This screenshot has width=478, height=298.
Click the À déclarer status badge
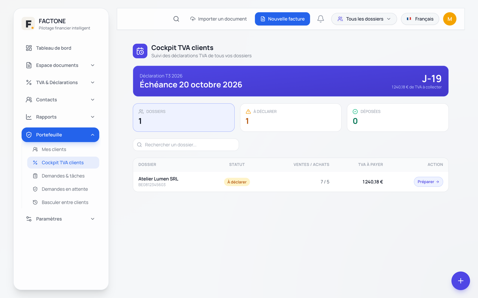pyautogui.click(x=237, y=182)
